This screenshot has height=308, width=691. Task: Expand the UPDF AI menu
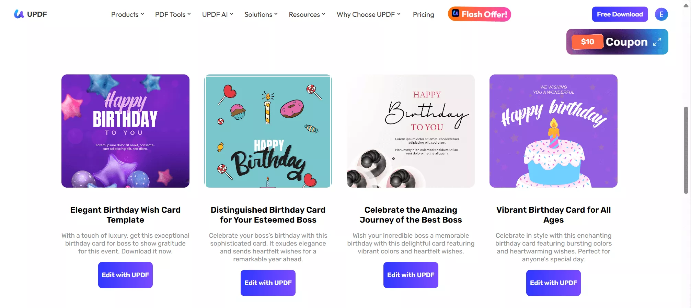tap(218, 14)
